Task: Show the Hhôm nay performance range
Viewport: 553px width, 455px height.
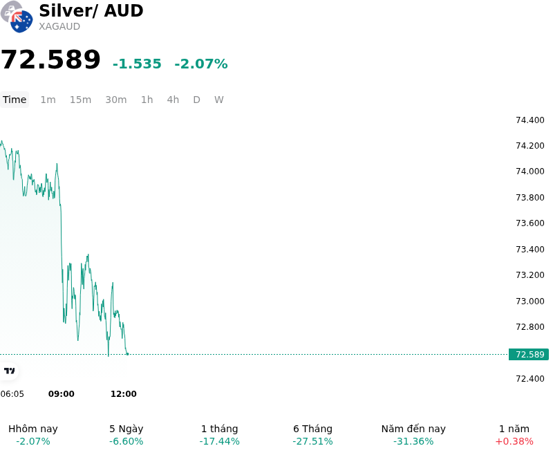Action: tap(33, 435)
